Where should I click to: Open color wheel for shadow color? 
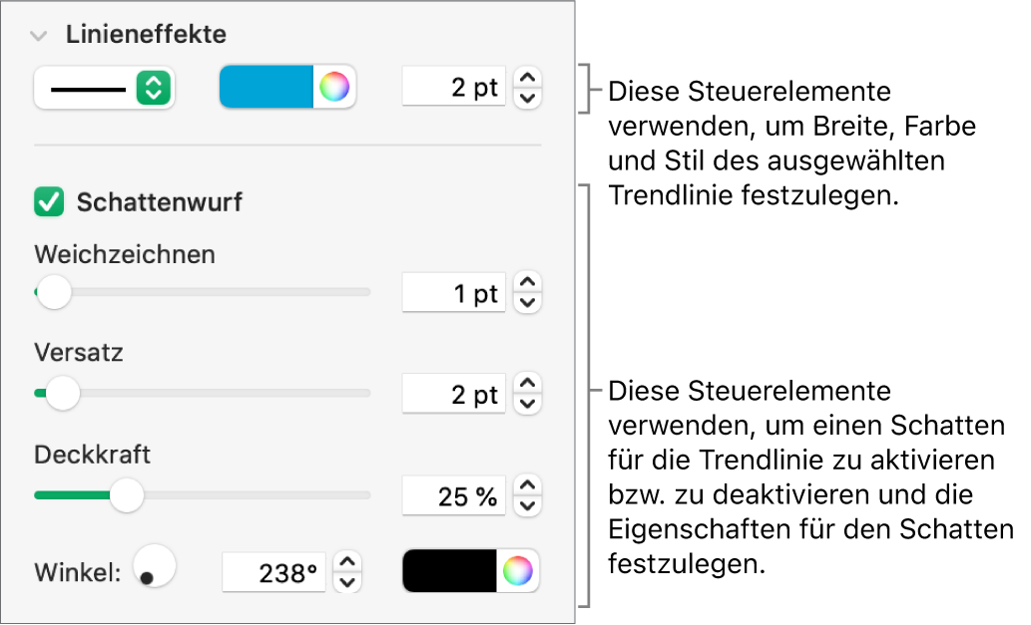518,571
